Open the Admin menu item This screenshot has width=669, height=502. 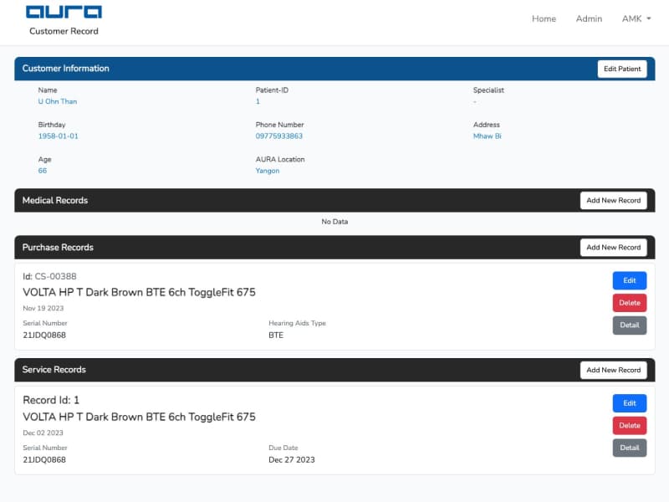coord(589,18)
